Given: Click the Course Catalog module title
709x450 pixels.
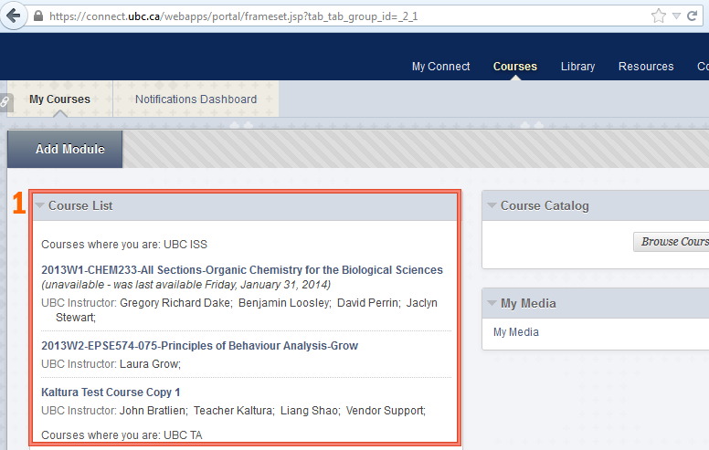Looking at the screenshot, I should pos(545,206).
